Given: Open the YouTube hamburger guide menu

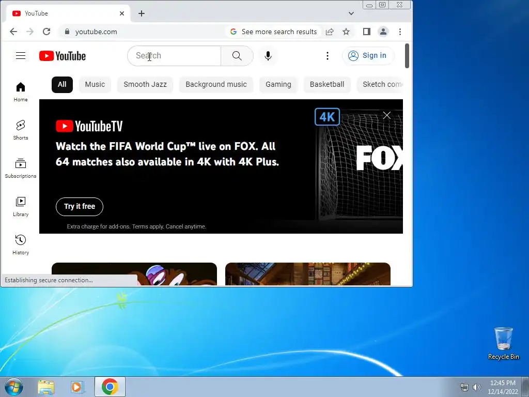Looking at the screenshot, I should tap(21, 56).
